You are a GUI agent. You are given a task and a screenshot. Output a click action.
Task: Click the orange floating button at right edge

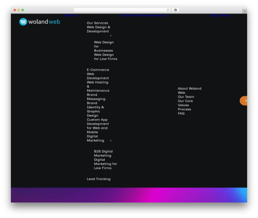click(244, 100)
